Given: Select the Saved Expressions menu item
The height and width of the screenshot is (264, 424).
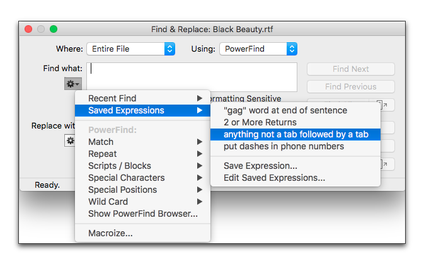Looking at the screenshot, I should (143, 110).
